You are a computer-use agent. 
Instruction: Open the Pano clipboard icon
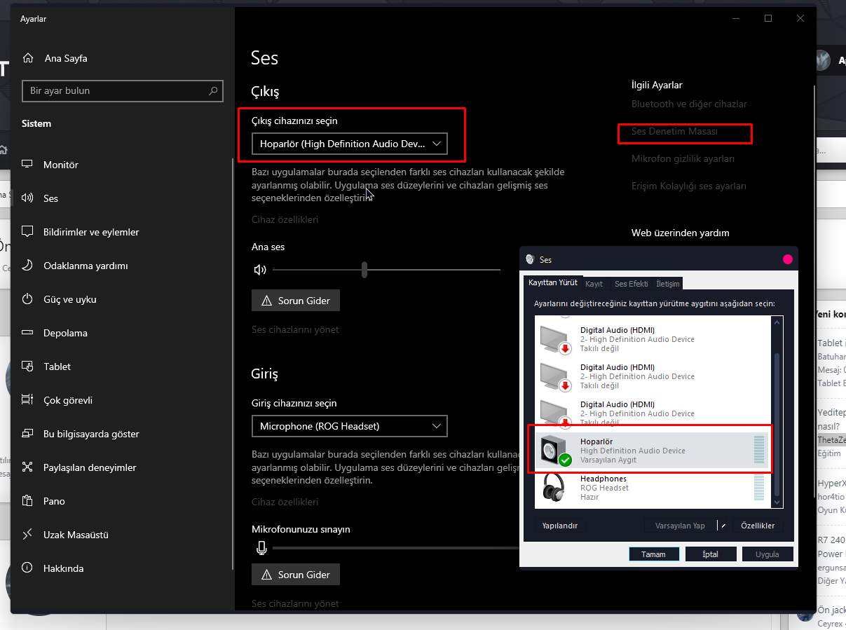click(28, 501)
